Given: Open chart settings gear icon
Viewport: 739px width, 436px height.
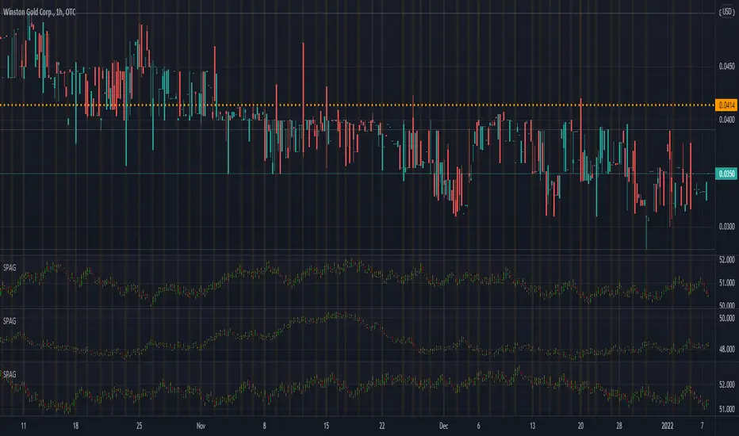Looking at the screenshot, I should tap(725, 424).
